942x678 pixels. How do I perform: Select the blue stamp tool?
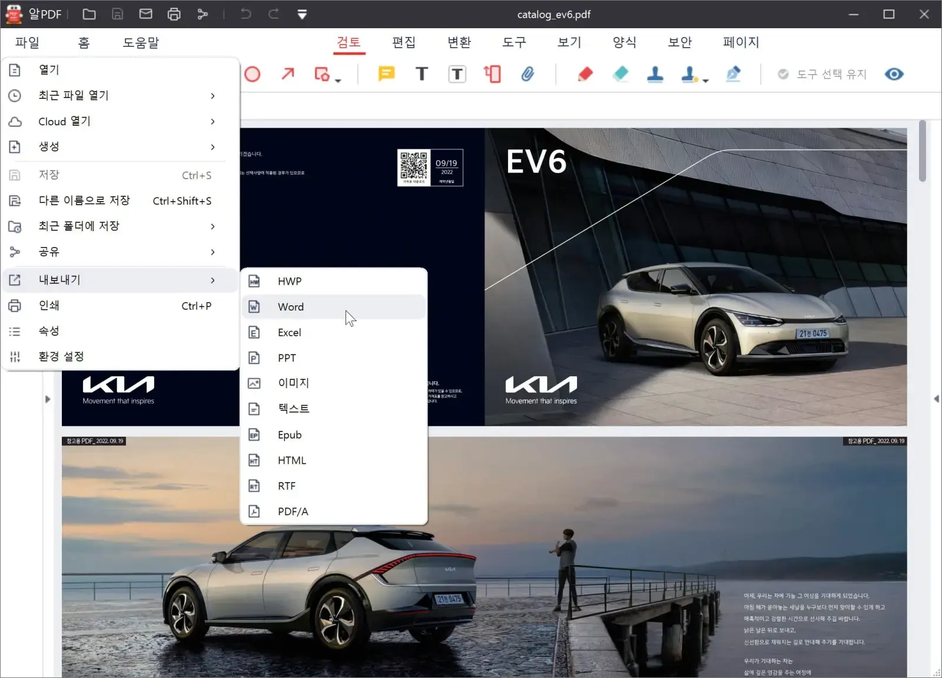coord(655,74)
